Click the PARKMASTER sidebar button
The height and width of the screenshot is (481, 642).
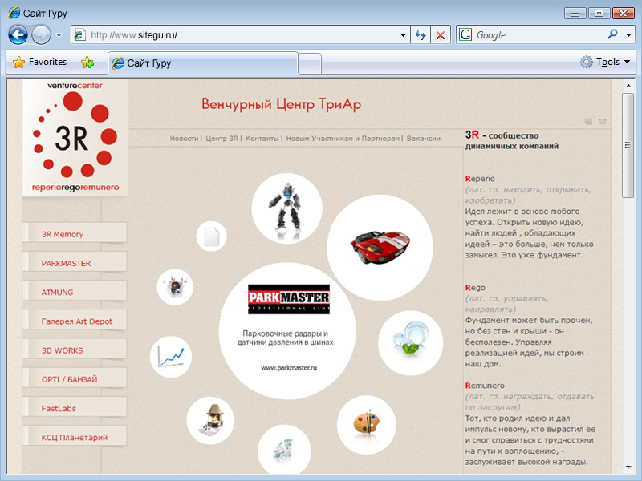pyautogui.click(x=75, y=263)
